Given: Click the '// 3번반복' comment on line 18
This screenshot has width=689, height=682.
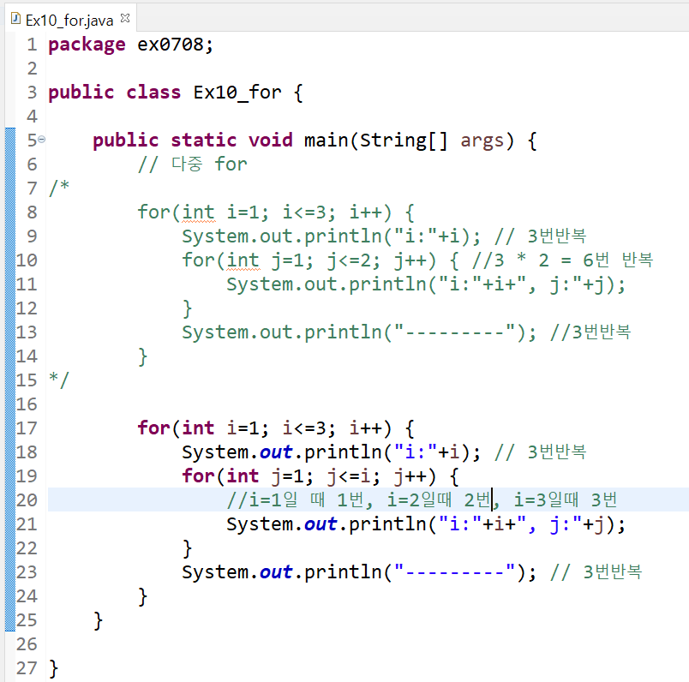Looking at the screenshot, I should (541, 452).
